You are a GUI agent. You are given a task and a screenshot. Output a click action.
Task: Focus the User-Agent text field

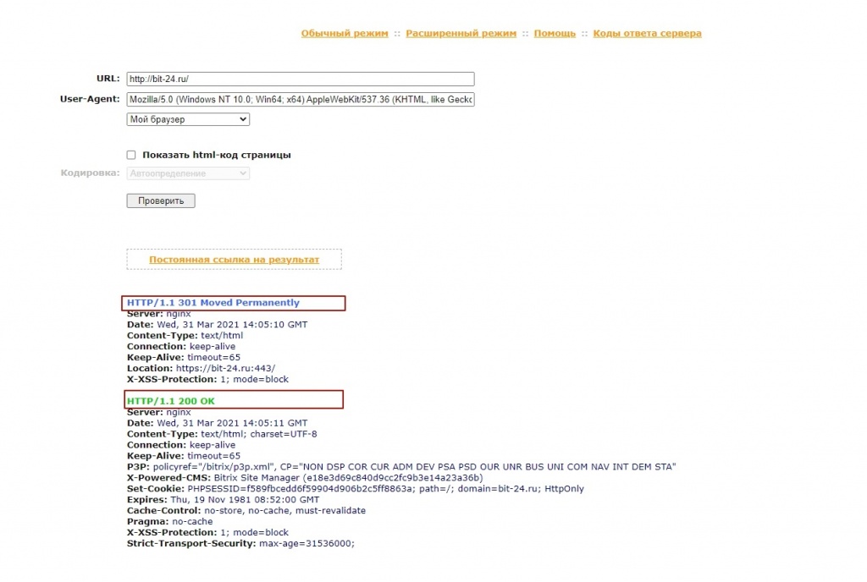click(300, 100)
